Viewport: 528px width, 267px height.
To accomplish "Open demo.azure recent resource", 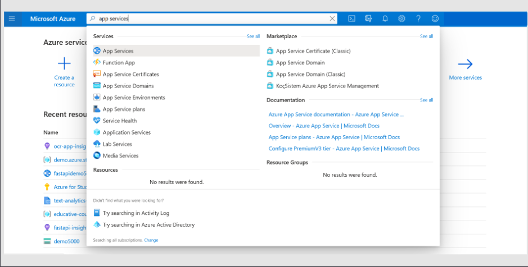I will [70, 160].
